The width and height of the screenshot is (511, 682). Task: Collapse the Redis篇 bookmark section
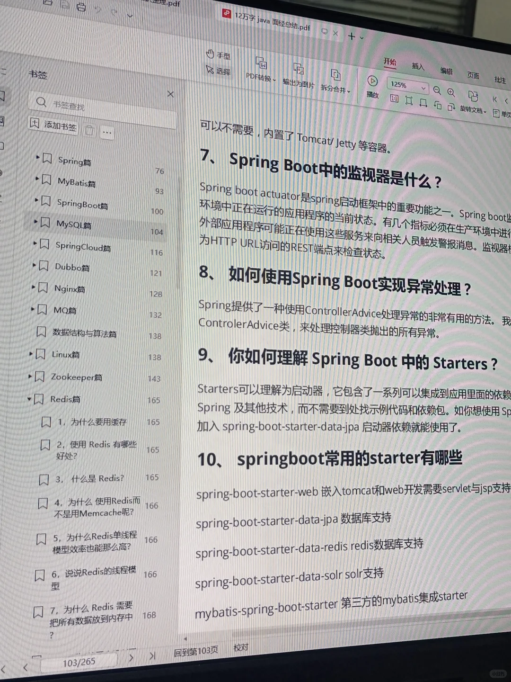pos(29,398)
